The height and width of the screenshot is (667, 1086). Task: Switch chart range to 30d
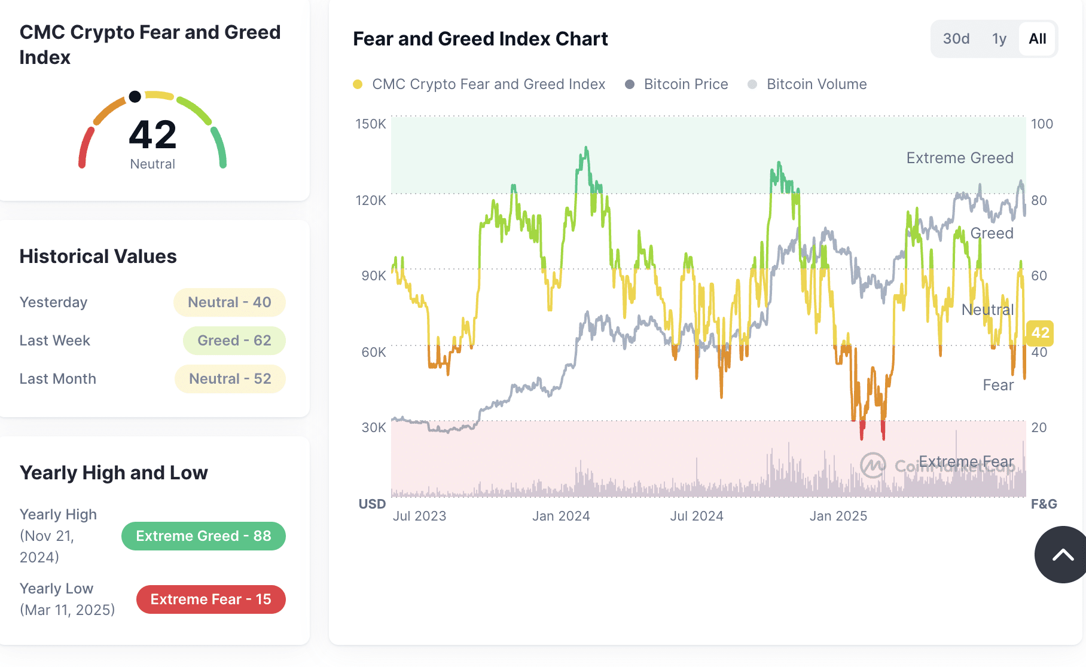tap(956, 39)
